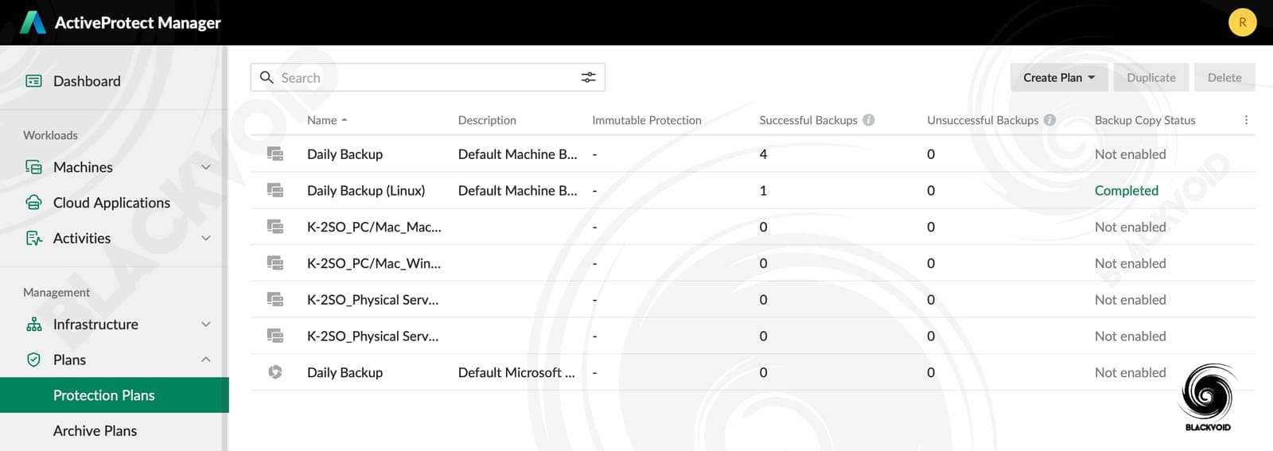Open Machines section

[x=83, y=167]
